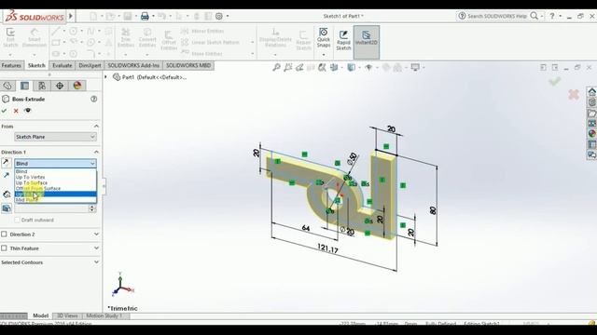
Task: Expand the Selected Contours section chevron
Action: coord(96,262)
